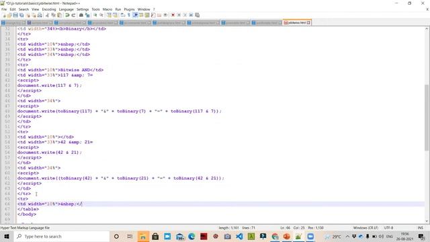
Task: Click the Print toolbar icon
Action: 40,15
